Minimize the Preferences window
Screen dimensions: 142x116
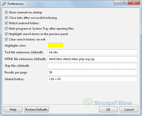pyautogui.click(x=117, y=3)
